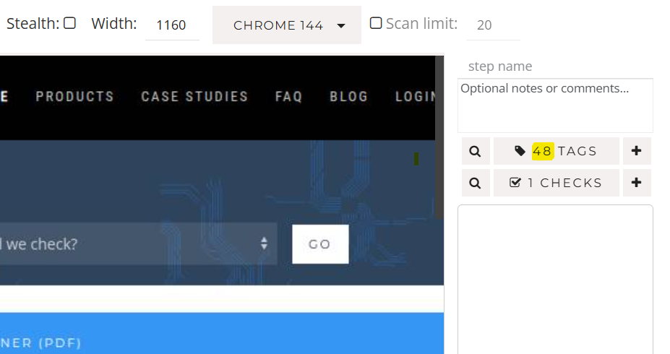Open the 1 Checks list
The image size is (670, 354).
tap(556, 183)
